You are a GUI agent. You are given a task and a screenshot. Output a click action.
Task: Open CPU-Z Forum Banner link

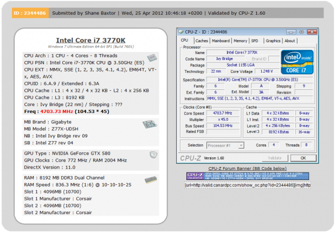pos(248,169)
